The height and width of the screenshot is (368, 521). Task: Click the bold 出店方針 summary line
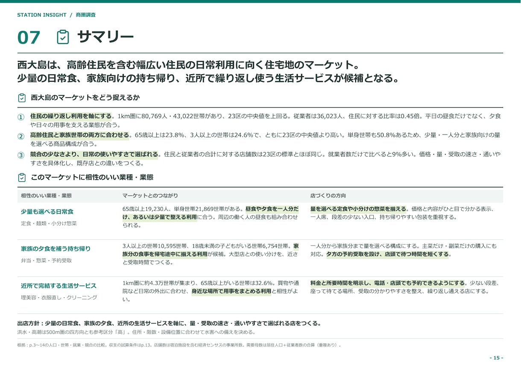[x=169, y=324]
